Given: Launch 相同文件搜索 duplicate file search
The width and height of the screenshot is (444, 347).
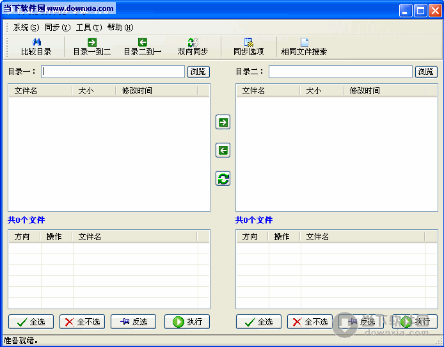Looking at the screenshot, I should 304,47.
